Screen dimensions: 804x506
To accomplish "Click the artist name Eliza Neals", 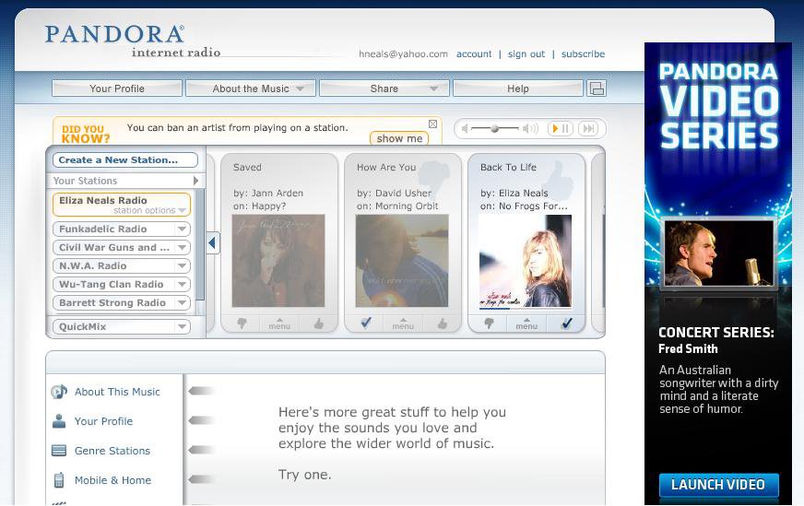I will 524,194.
